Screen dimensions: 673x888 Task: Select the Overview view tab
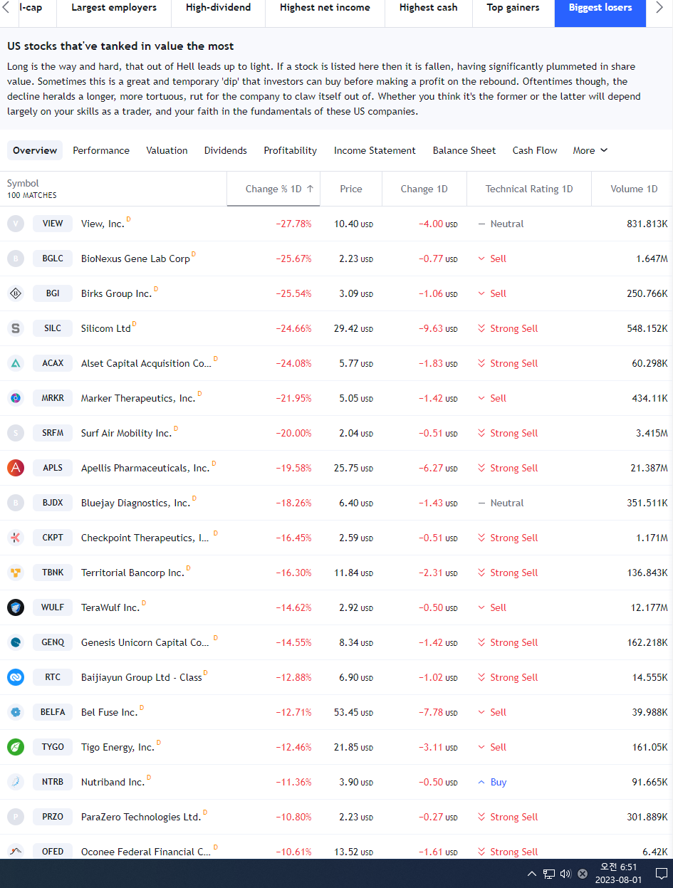point(35,150)
